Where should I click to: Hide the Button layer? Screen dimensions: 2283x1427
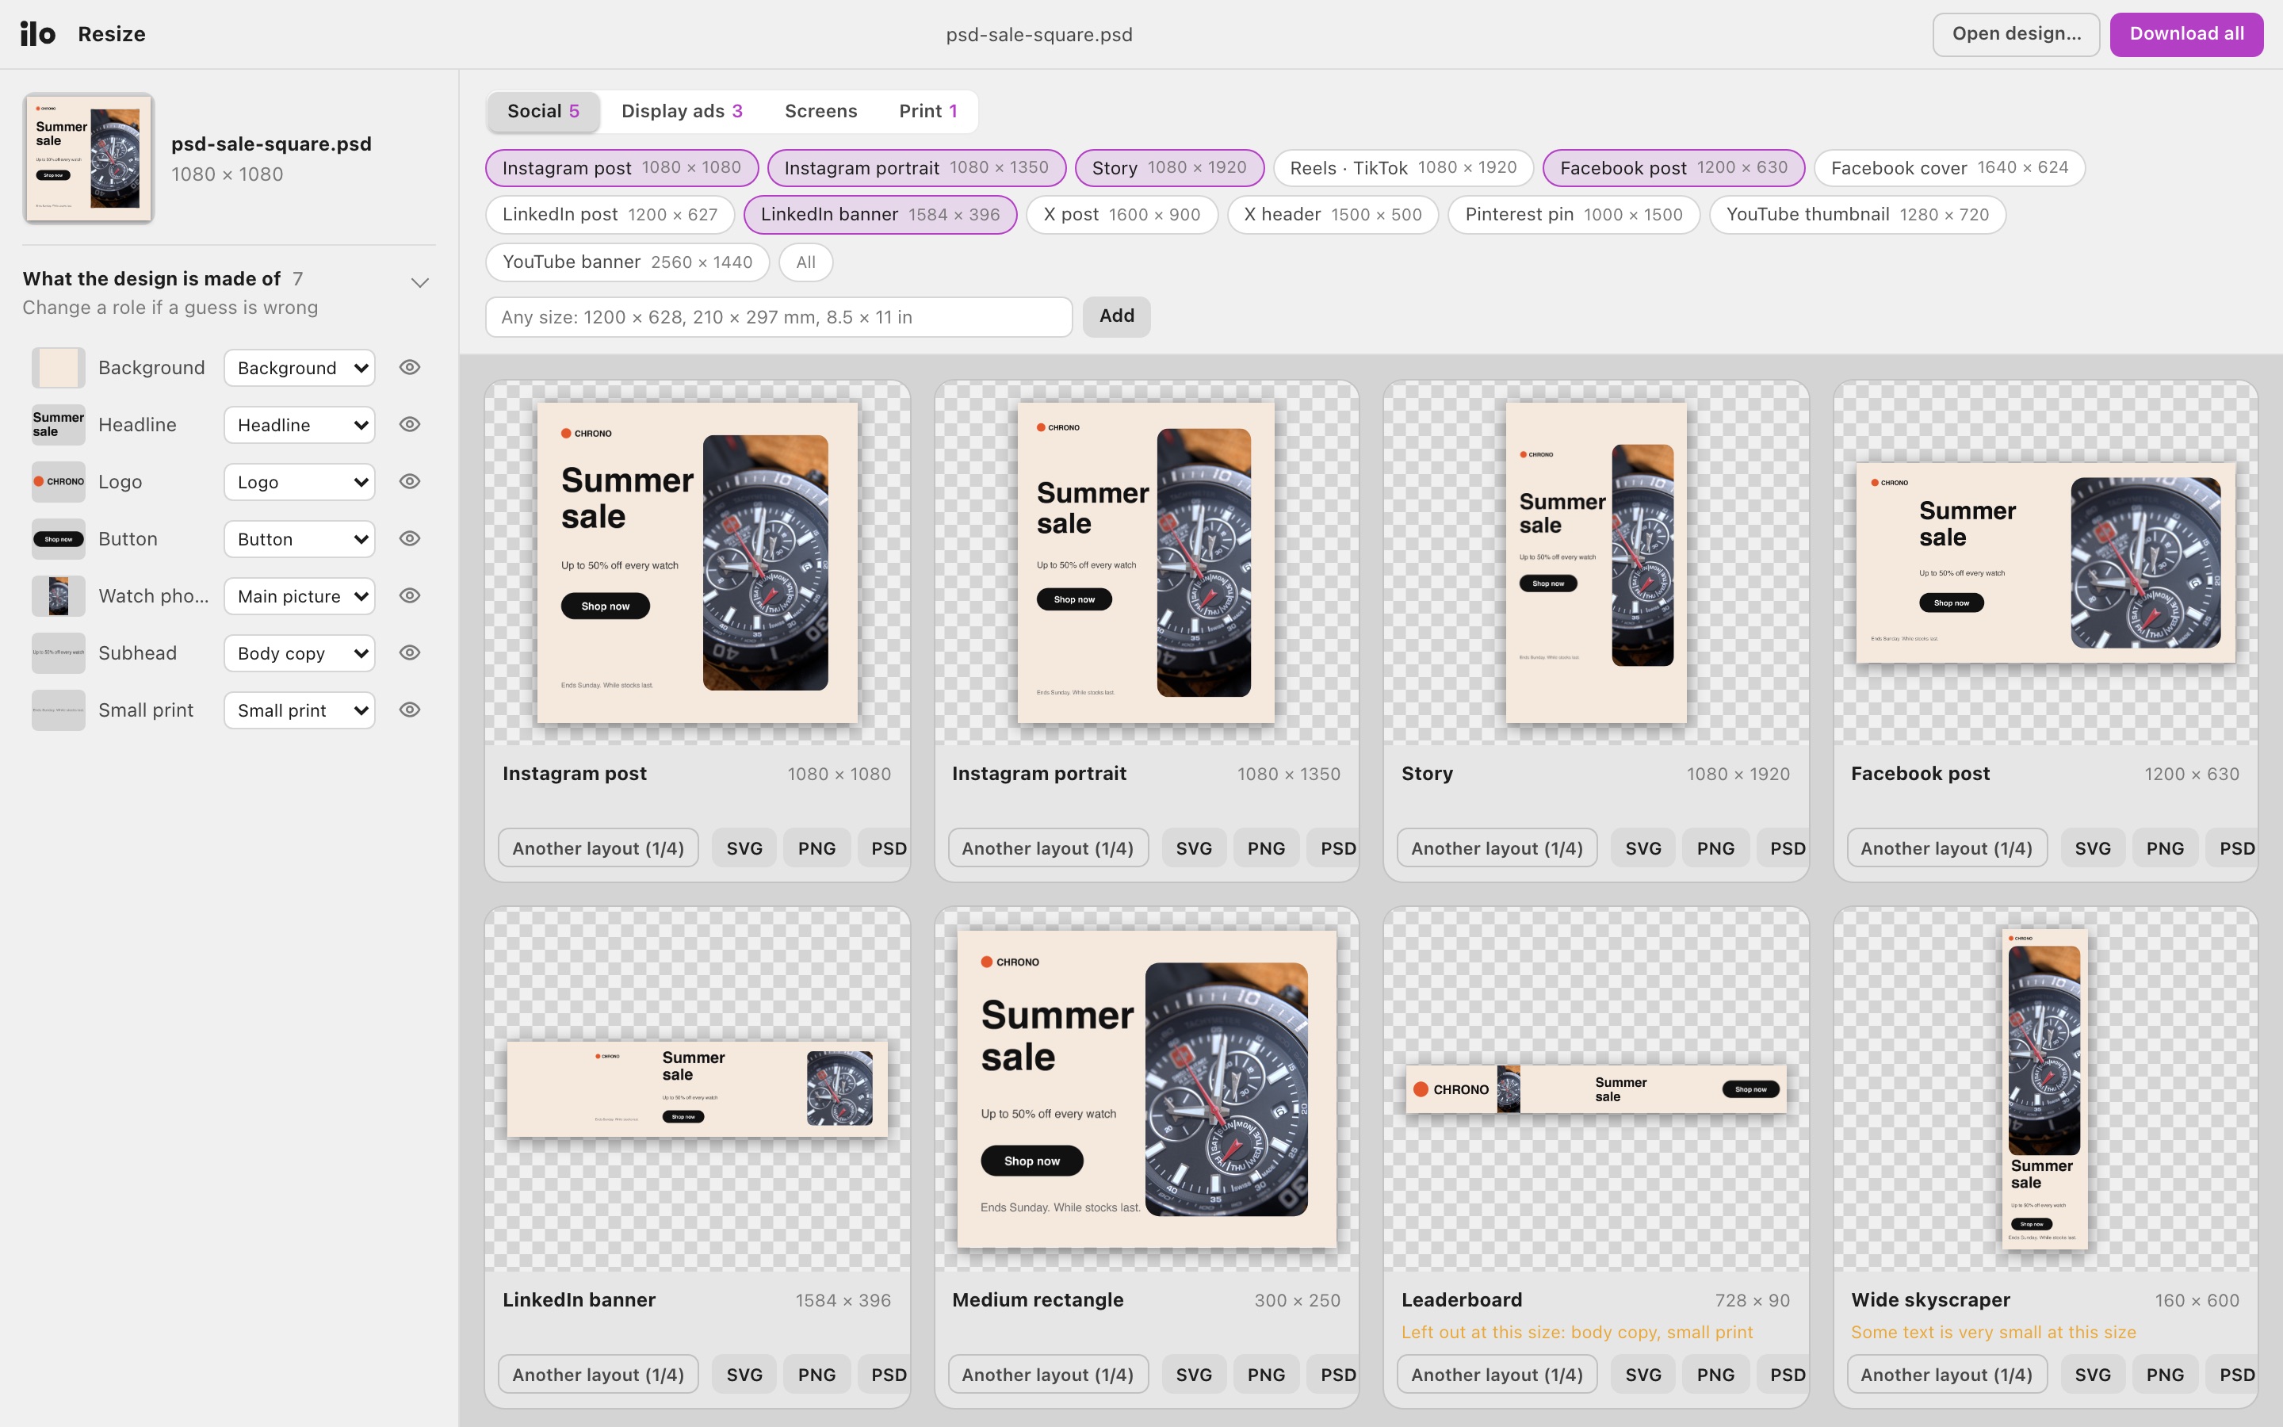pos(409,539)
